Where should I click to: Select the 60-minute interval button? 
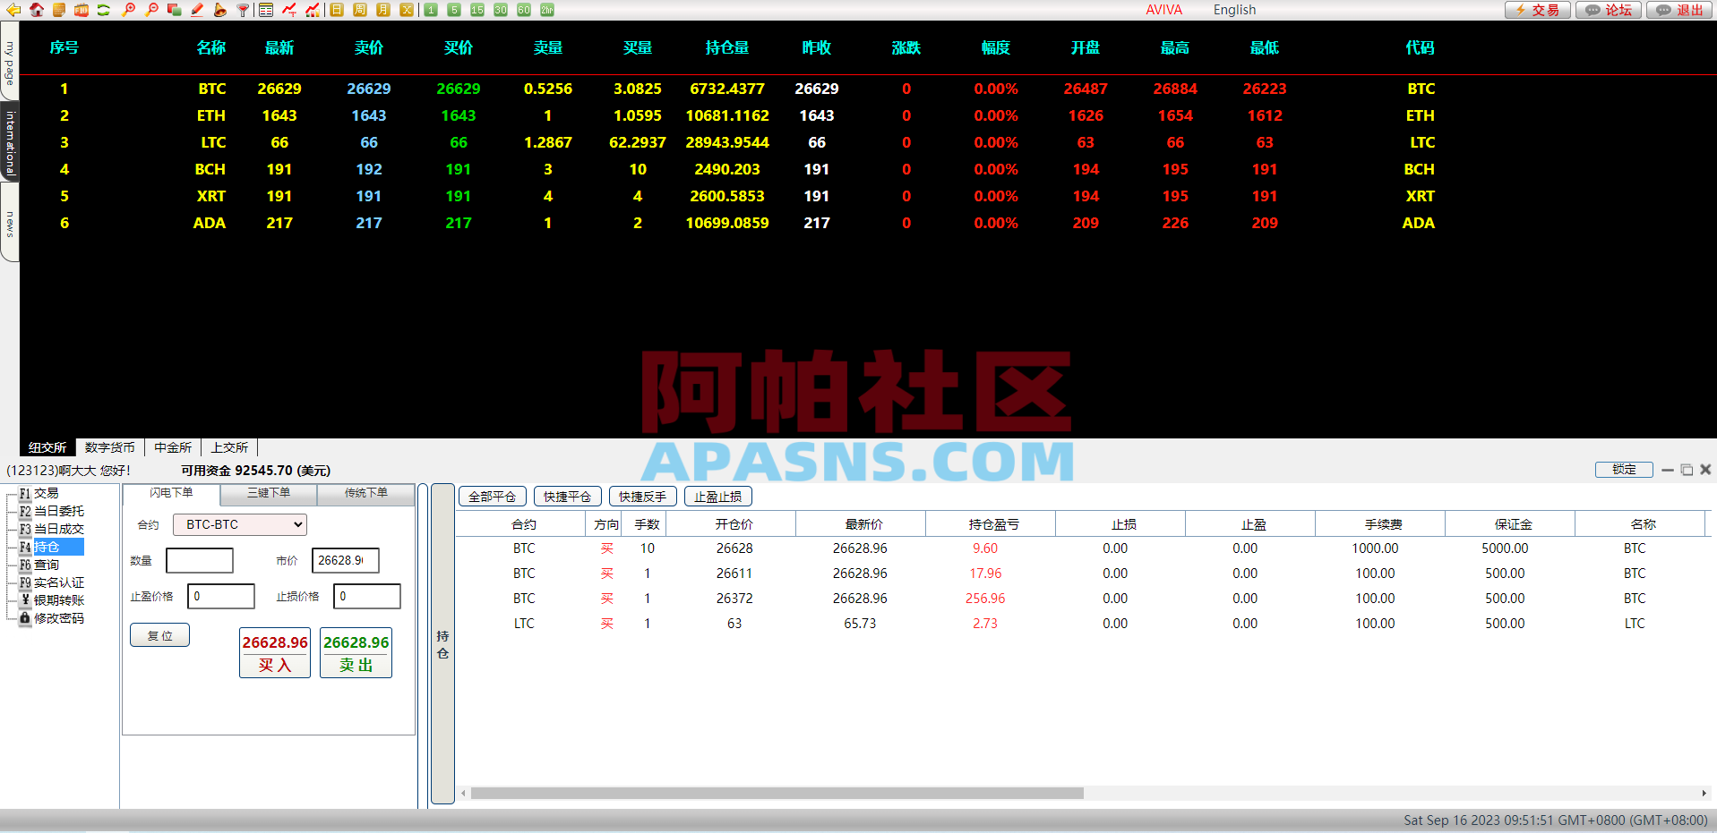tap(522, 10)
